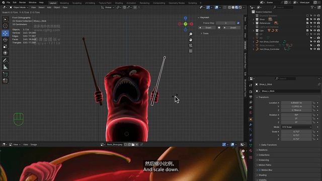Click the keyframe diamond icon in Keymesh panel

pos(219,28)
